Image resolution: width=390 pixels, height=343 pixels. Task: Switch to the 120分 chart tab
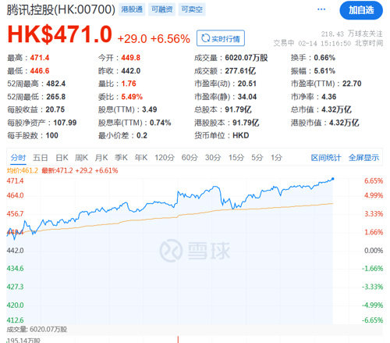pyautogui.click(x=165, y=158)
